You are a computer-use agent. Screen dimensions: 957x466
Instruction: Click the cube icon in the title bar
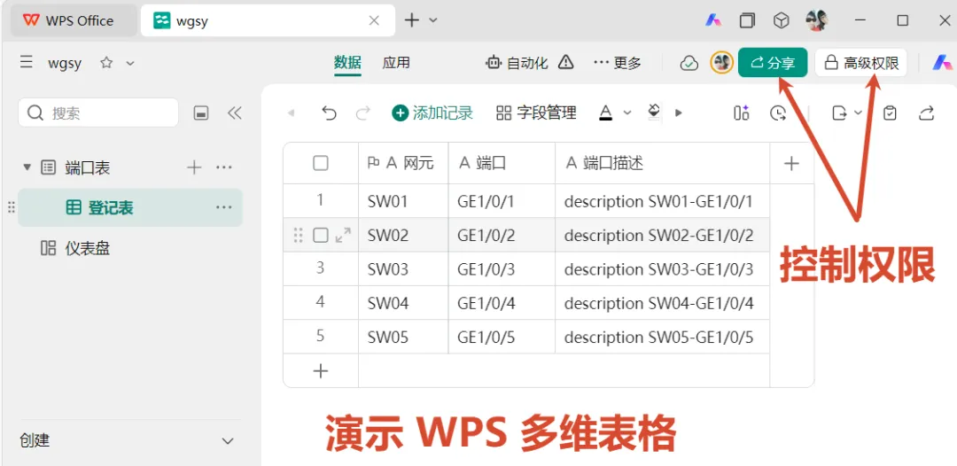(781, 20)
